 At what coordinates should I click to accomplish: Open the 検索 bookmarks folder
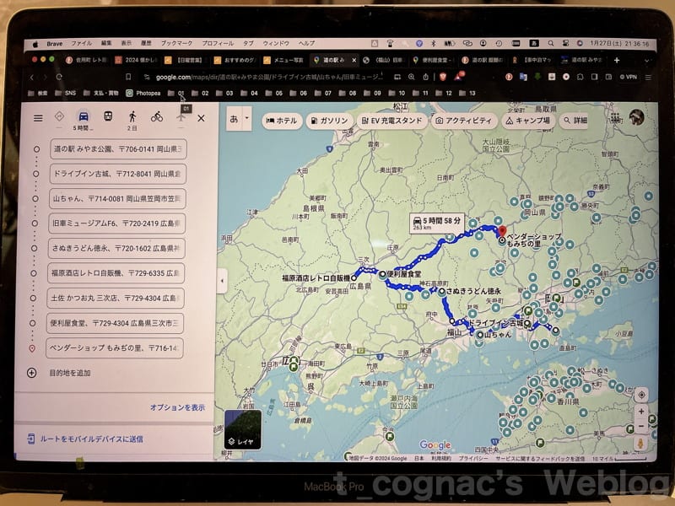[x=38, y=93]
